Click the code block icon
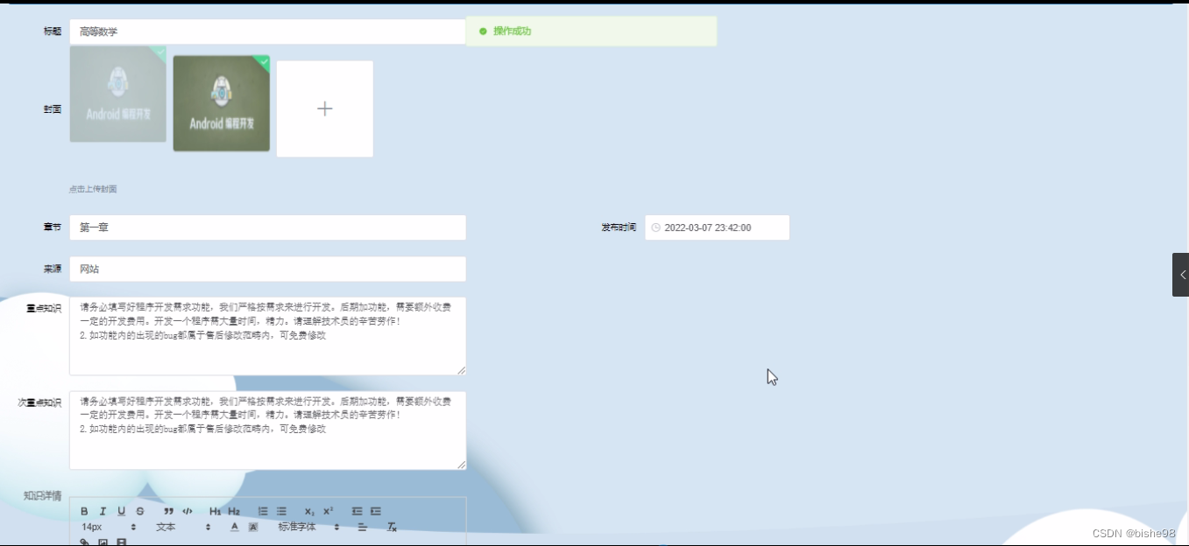The height and width of the screenshot is (546, 1189). pyautogui.click(x=188, y=511)
